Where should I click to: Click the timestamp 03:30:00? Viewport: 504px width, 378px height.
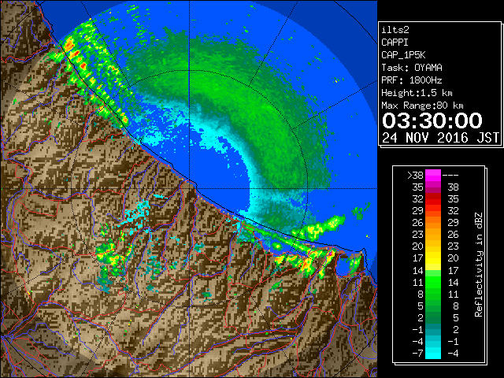tap(432, 120)
